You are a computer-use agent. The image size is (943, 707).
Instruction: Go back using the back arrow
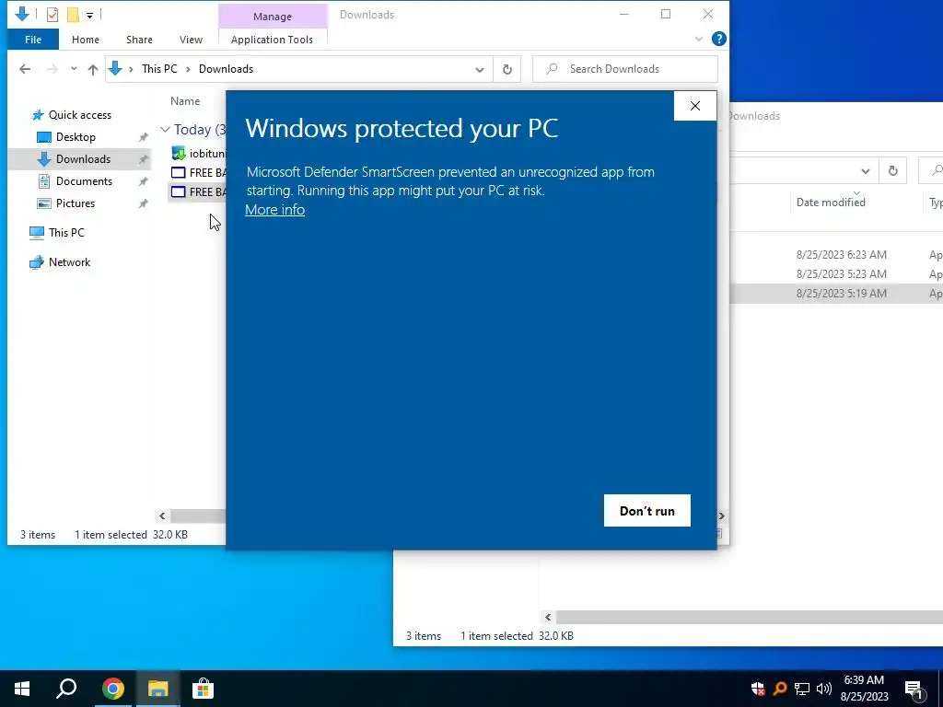coord(25,69)
